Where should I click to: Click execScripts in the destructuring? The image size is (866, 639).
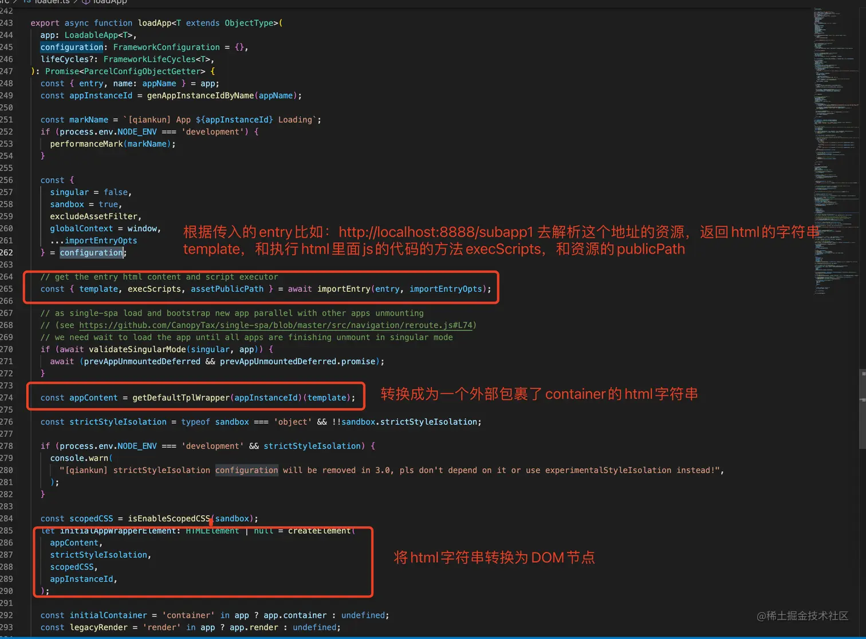154,289
